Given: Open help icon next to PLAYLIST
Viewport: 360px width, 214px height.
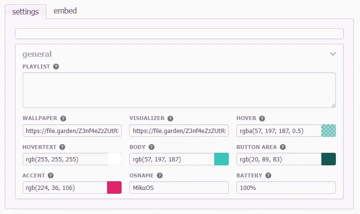Looking at the screenshot, I should click(x=56, y=67).
